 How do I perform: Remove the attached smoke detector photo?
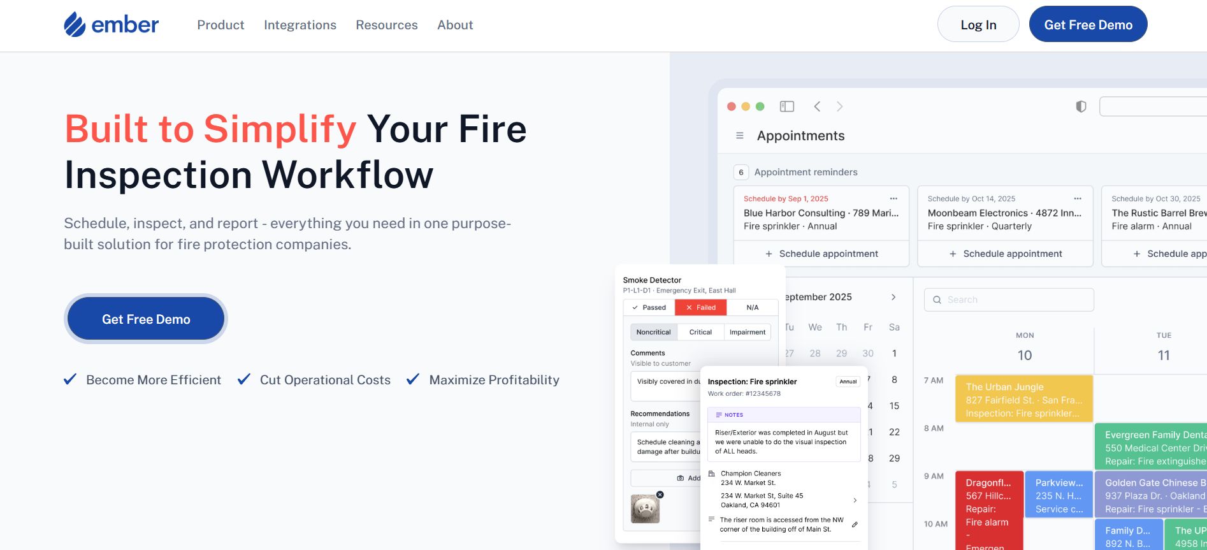click(x=660, y=495)
